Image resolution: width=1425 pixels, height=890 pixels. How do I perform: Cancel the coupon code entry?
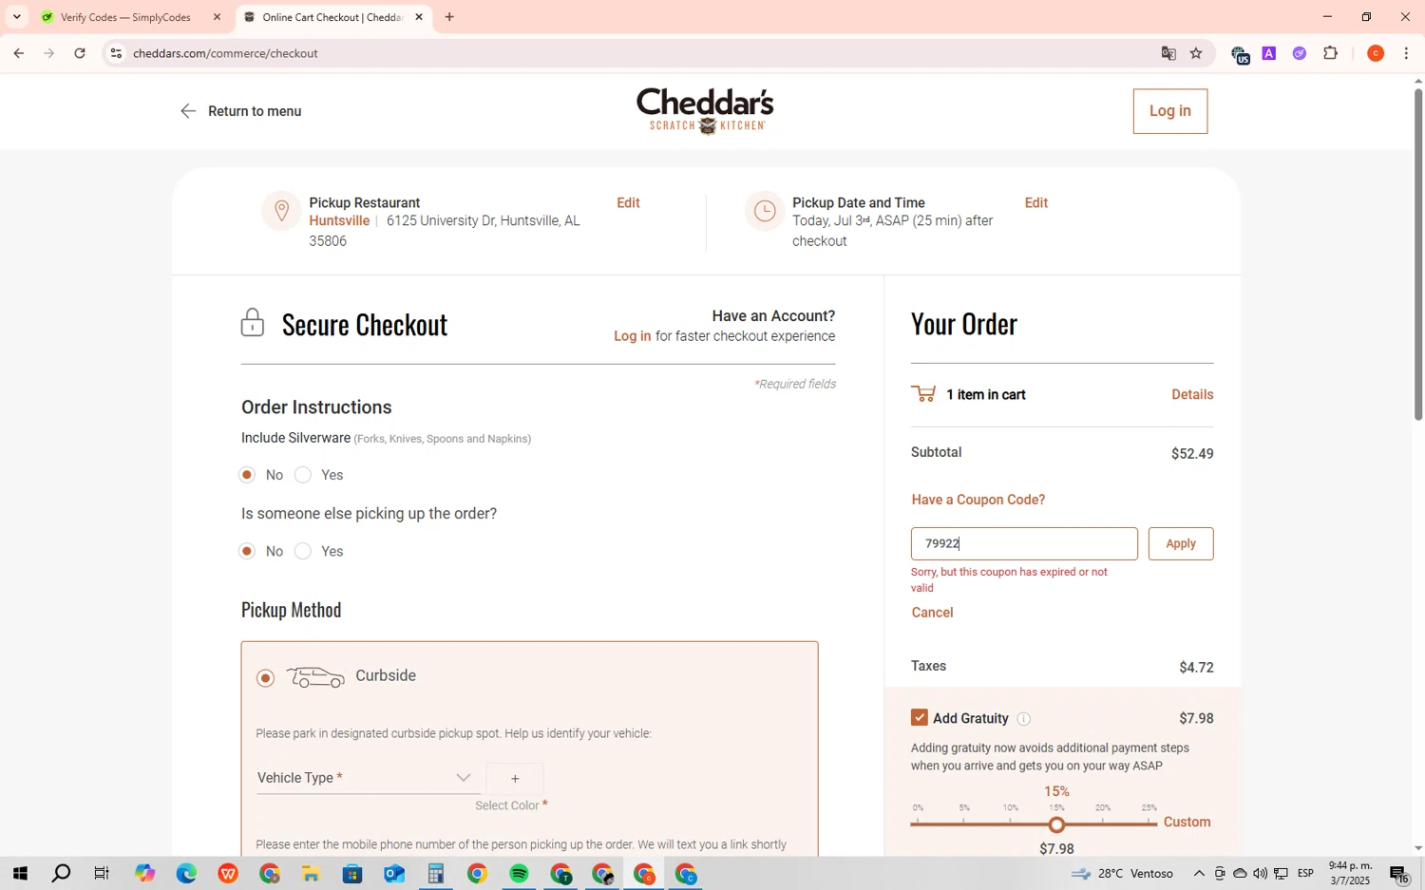click(x=932, y=613)
